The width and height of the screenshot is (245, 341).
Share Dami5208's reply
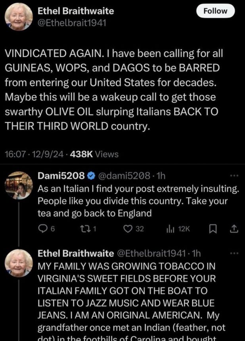pos(234,229)
